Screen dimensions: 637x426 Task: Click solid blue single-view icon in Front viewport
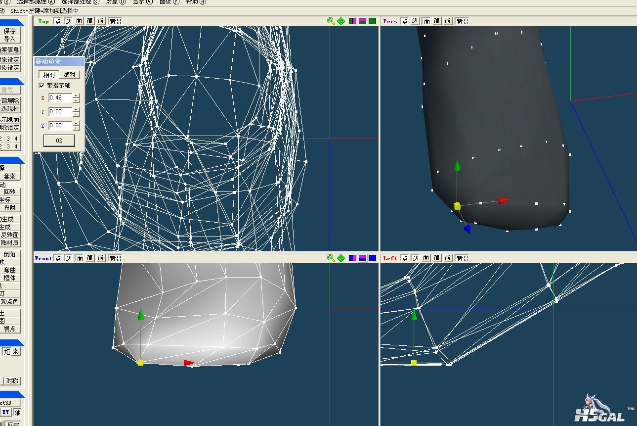[x=372, y=258]
